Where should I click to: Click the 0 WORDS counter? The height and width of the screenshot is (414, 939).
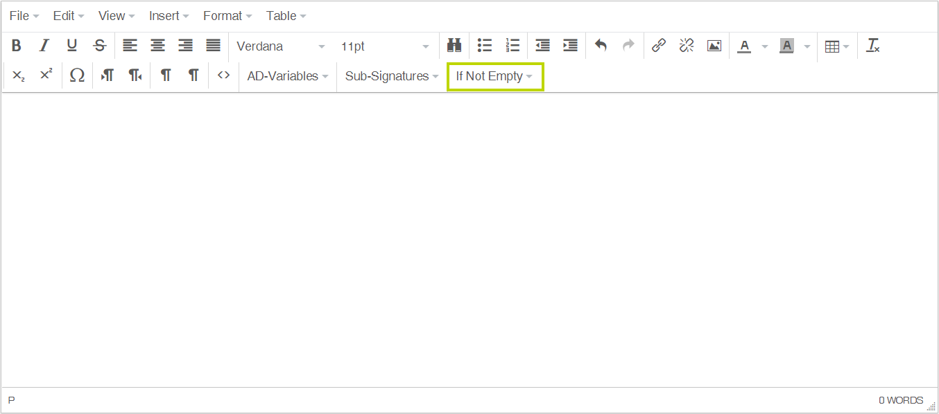(x=901, y=400)
